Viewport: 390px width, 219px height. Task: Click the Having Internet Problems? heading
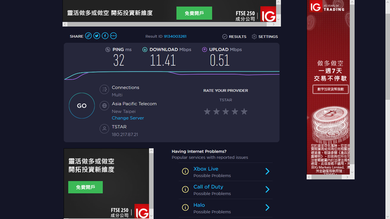[199, 151]
